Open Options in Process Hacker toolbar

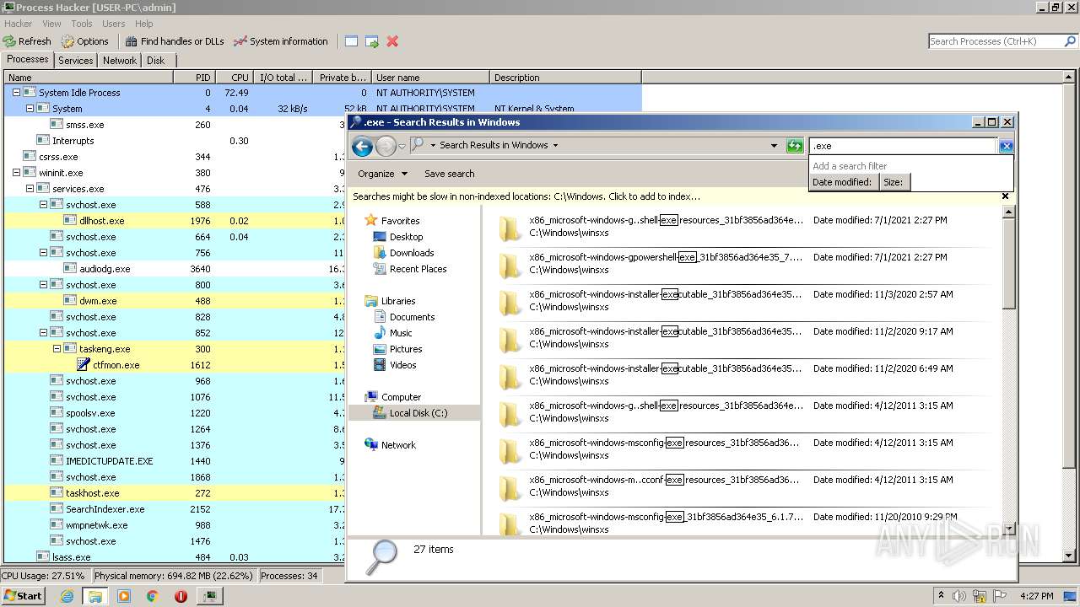coord(85,41)
